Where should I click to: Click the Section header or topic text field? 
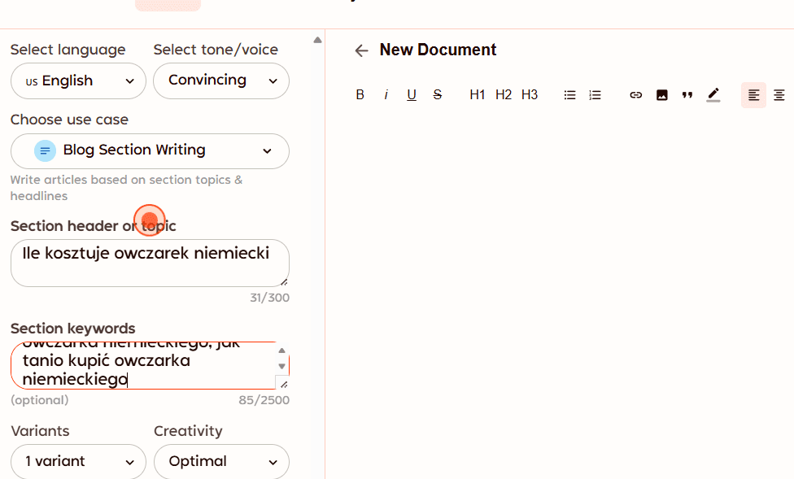pos(150,263)
